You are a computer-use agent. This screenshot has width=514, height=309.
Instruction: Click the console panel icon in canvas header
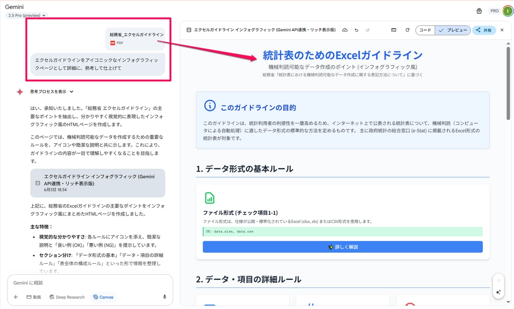[x=394, y=30]
